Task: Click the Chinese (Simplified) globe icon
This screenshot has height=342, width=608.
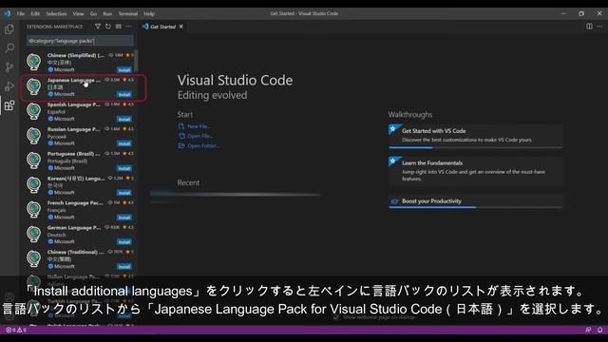Action: pos(34,62)
